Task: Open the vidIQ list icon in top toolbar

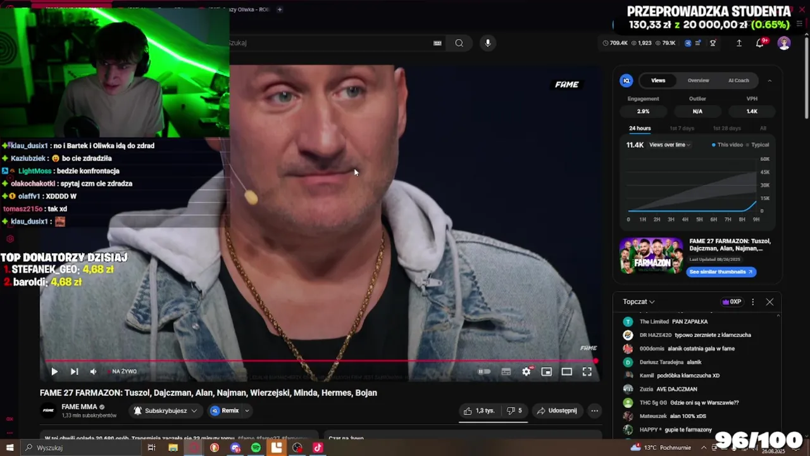Action: pyautogui.click(x=698, y=43)
